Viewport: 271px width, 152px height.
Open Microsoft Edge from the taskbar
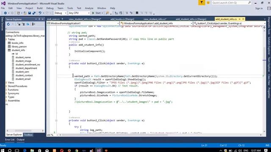click(x=25, y=150)
